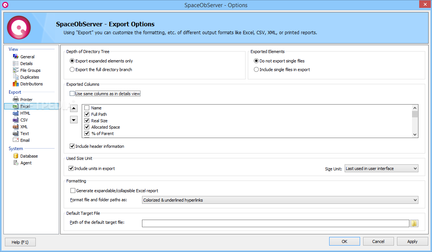Click the Details view icon
The height and width of the screenshot is (252, 432).
coord(15,64)
